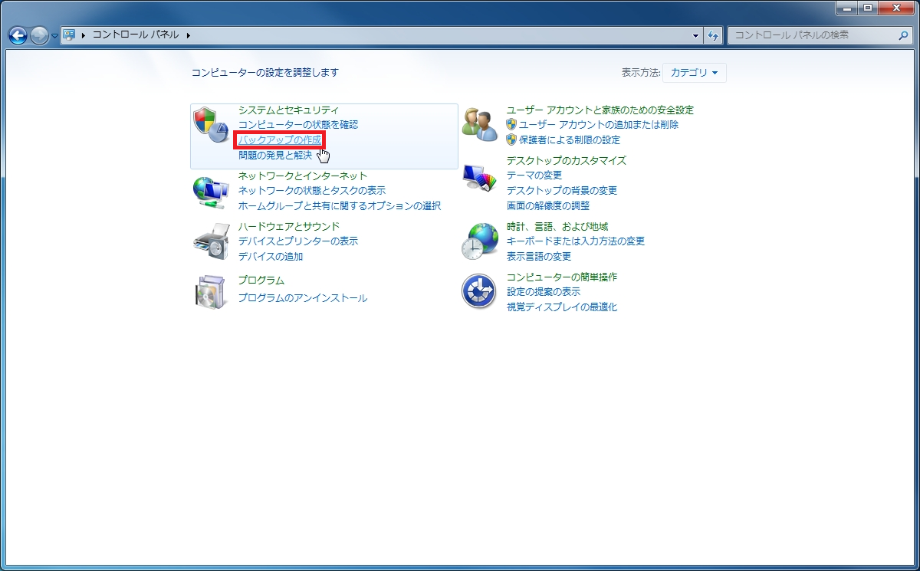920x571 pixels.
Task: Click the search magnifier icon
Action: click(904, 35)
